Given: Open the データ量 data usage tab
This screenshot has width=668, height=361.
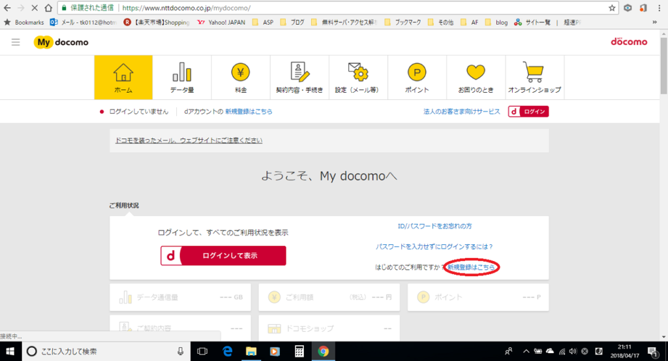Looking at the screenshot, I should [182, 77].
